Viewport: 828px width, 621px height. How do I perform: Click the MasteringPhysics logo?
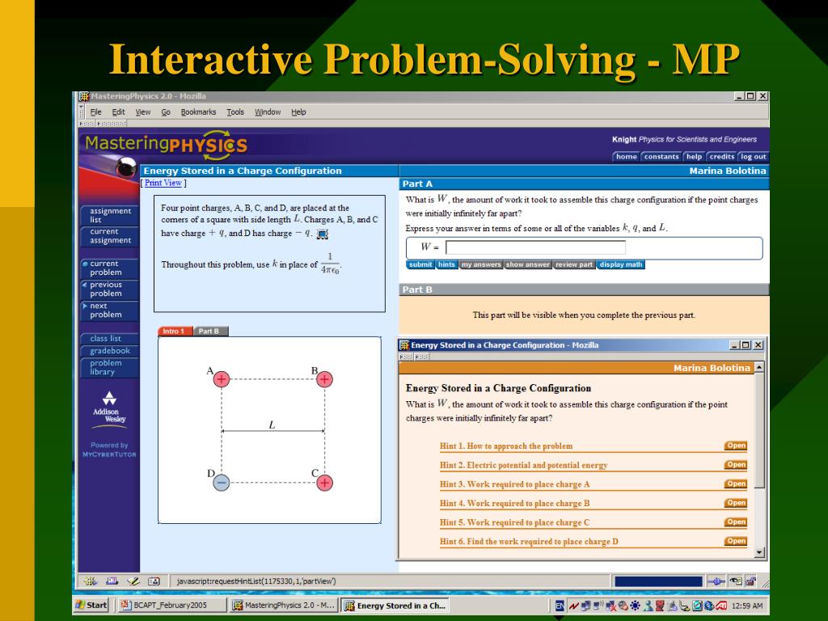point(167,145)
